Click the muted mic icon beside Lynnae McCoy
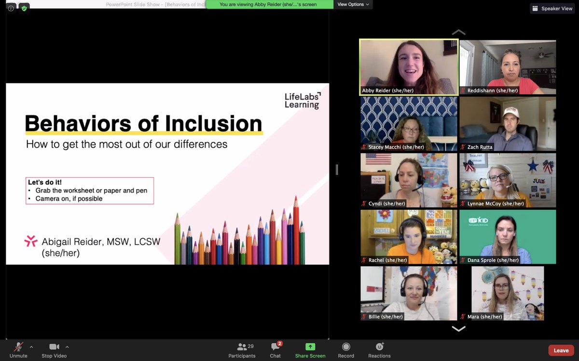The image size is (579, 361). point(463,204)
